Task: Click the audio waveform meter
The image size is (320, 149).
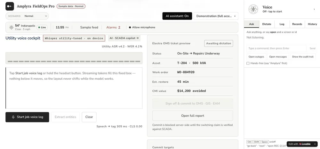Action: [x=74, y=58]
